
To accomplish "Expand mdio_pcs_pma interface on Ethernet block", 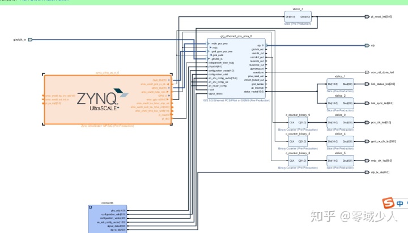I will click(209, 44).
